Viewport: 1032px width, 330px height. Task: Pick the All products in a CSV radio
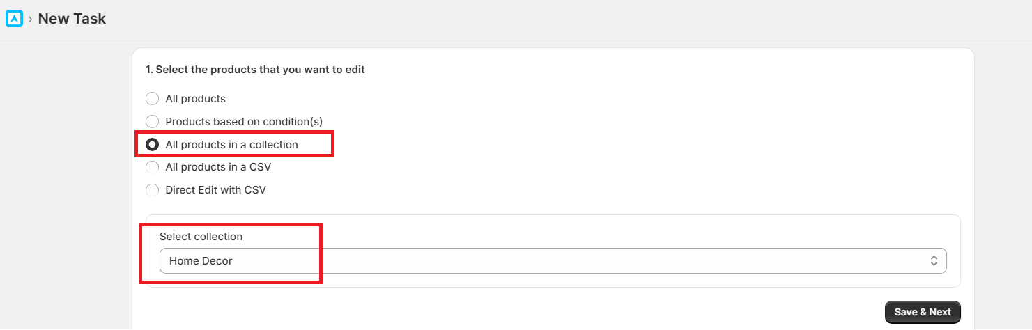tap(152, 167)
